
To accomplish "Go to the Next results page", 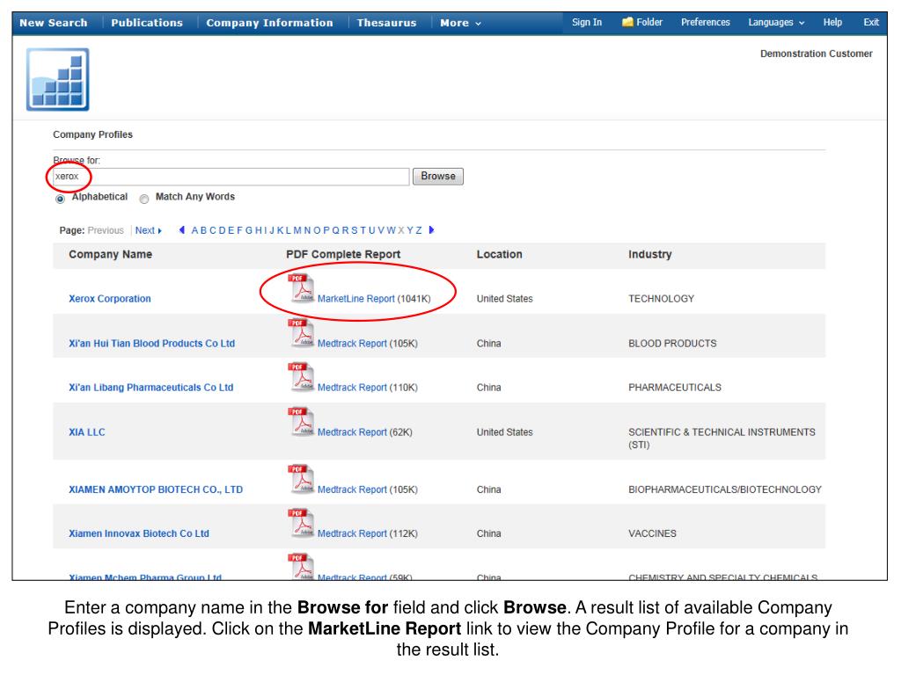I will click(148, 230).
